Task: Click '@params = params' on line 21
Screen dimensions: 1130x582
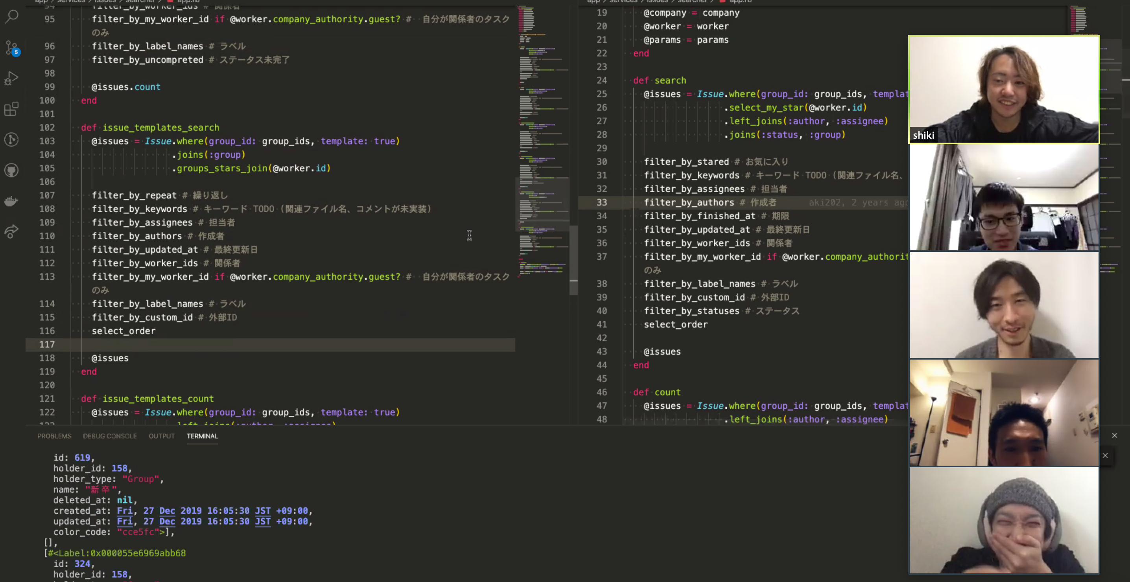Action: [686, 40]
